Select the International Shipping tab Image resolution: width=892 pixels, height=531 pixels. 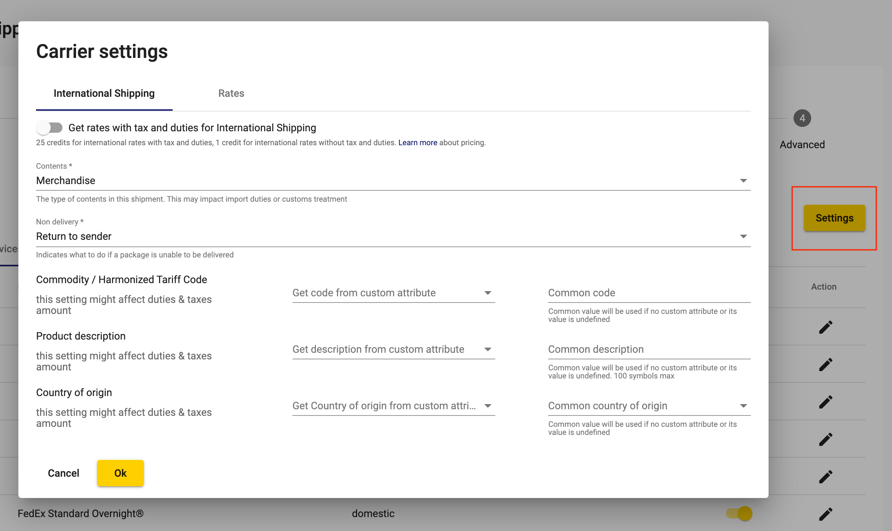104,93
